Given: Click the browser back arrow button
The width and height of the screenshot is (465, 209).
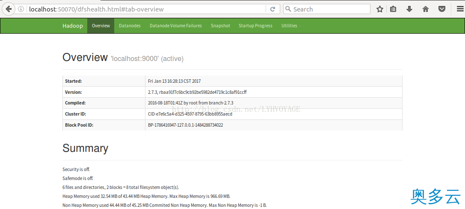Looking at the screenshot, I should click(8, 9).
